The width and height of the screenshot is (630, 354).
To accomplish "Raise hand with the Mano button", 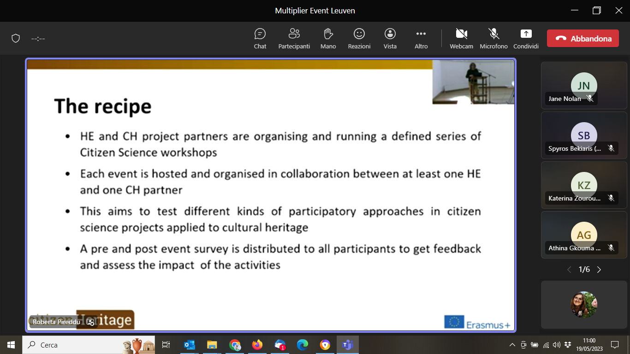I will (328, 39).
